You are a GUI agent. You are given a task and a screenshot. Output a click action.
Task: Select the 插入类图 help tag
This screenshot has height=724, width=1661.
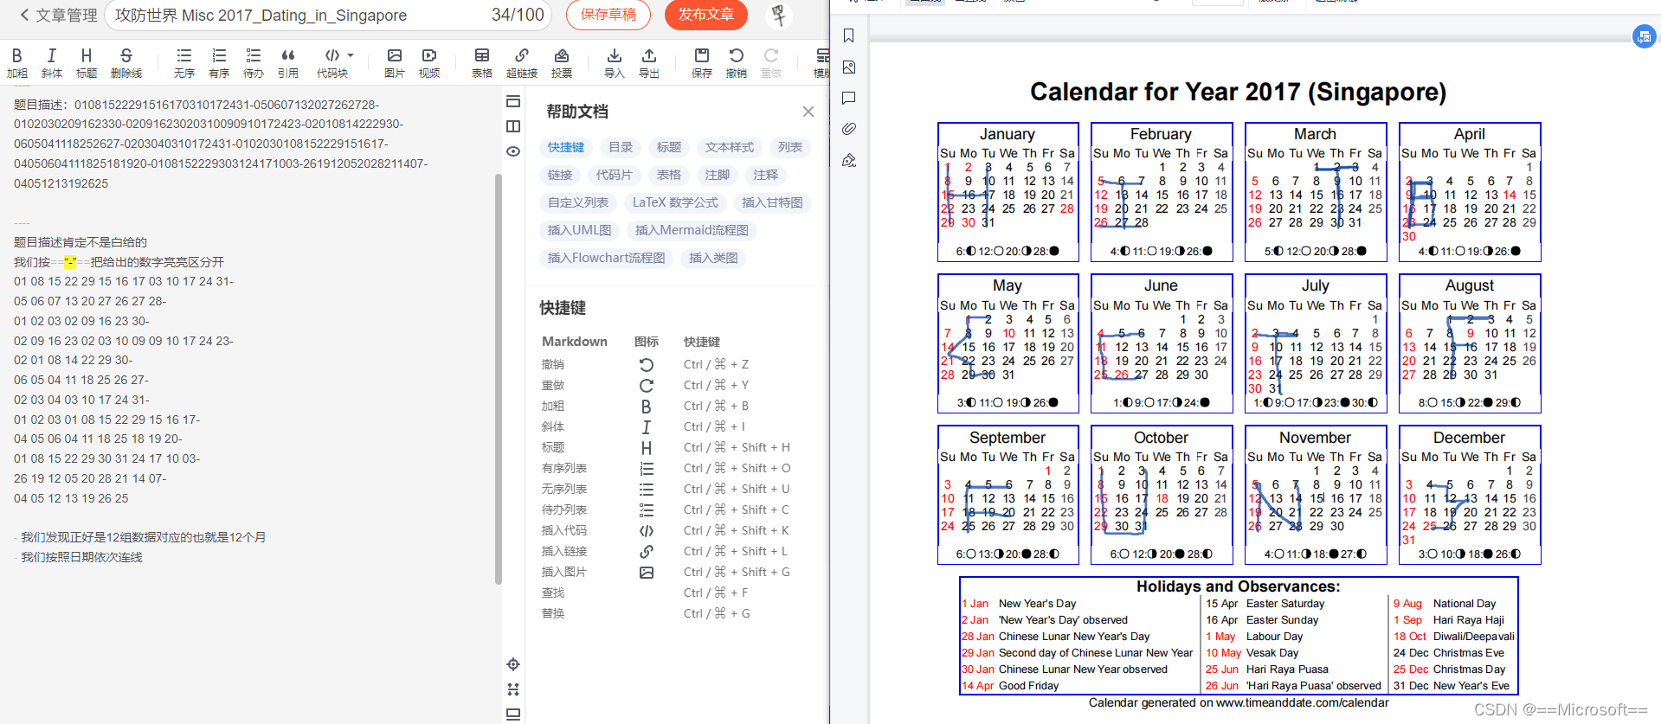coord(714,258)
